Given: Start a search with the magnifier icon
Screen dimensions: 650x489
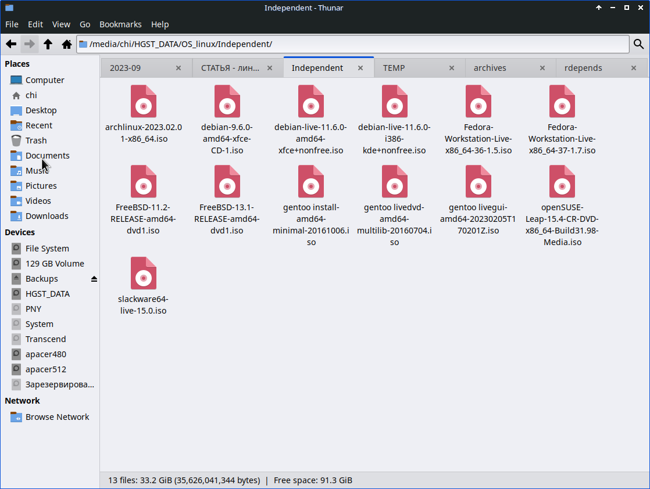Looking at the screenshot, I should tap(639, 44).
